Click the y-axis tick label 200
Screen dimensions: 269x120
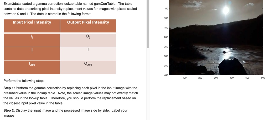click(x=166, y=37)
